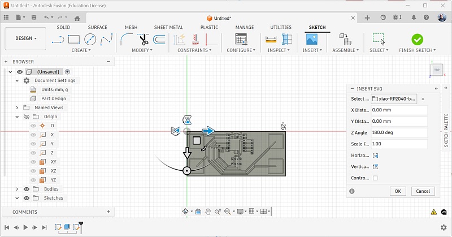Open notifications bell icon

click(x=414, y=18)
